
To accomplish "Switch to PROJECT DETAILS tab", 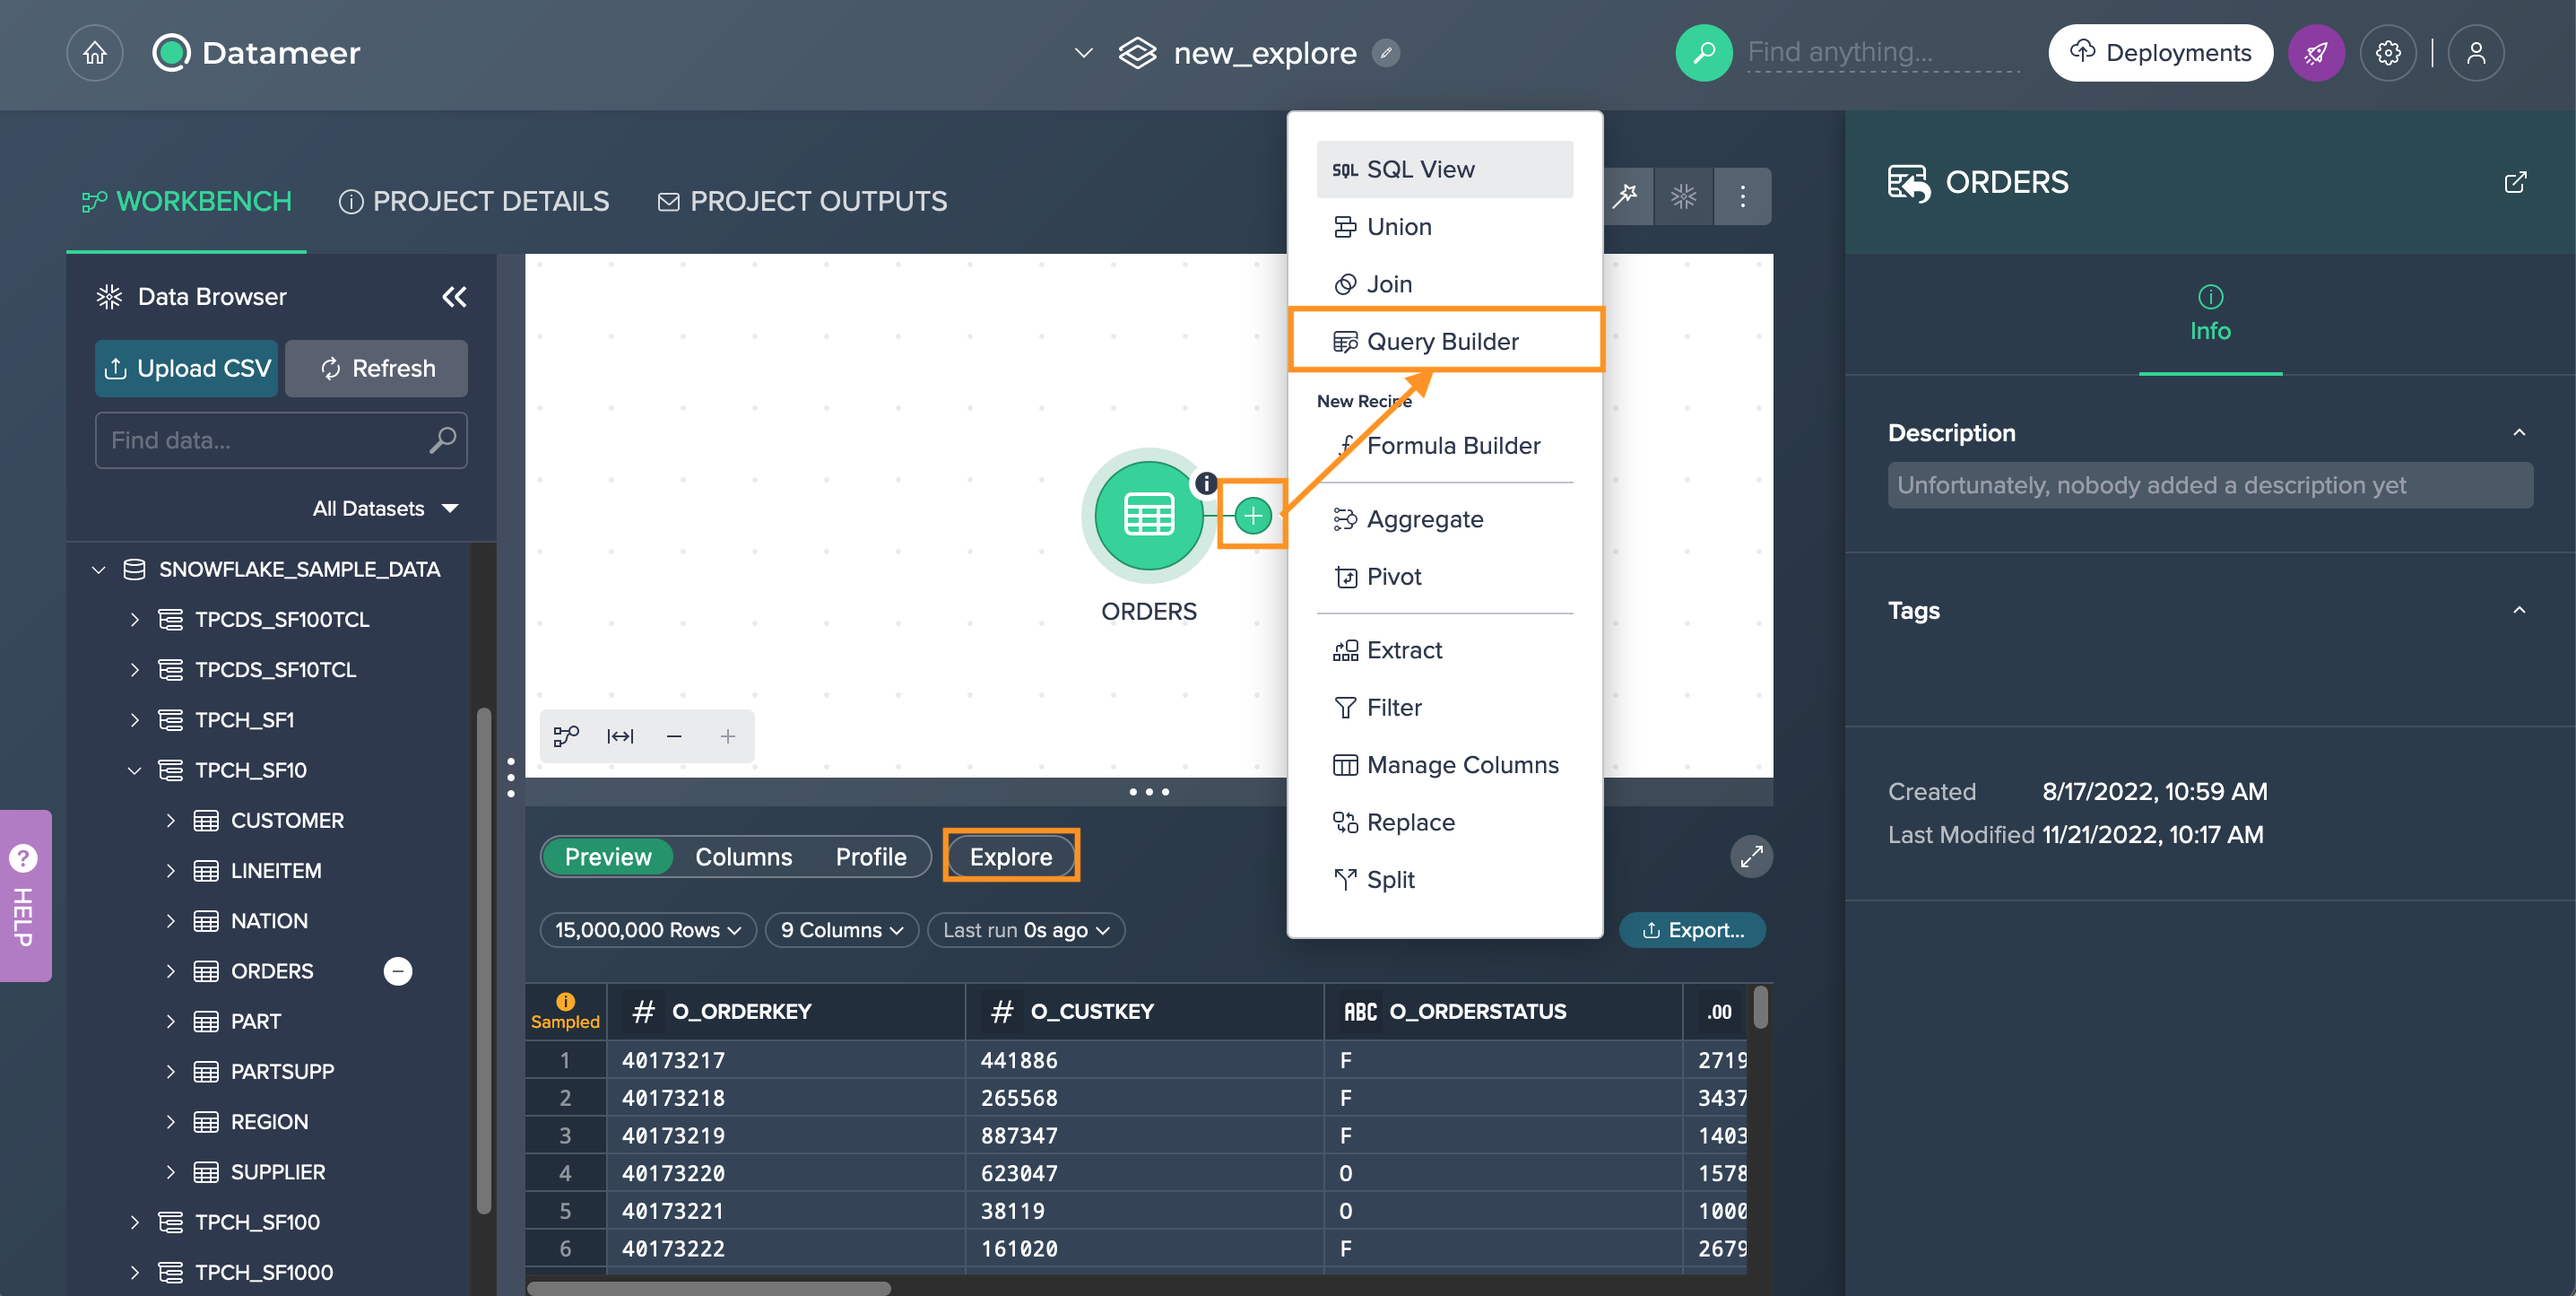I will [474, 201].
